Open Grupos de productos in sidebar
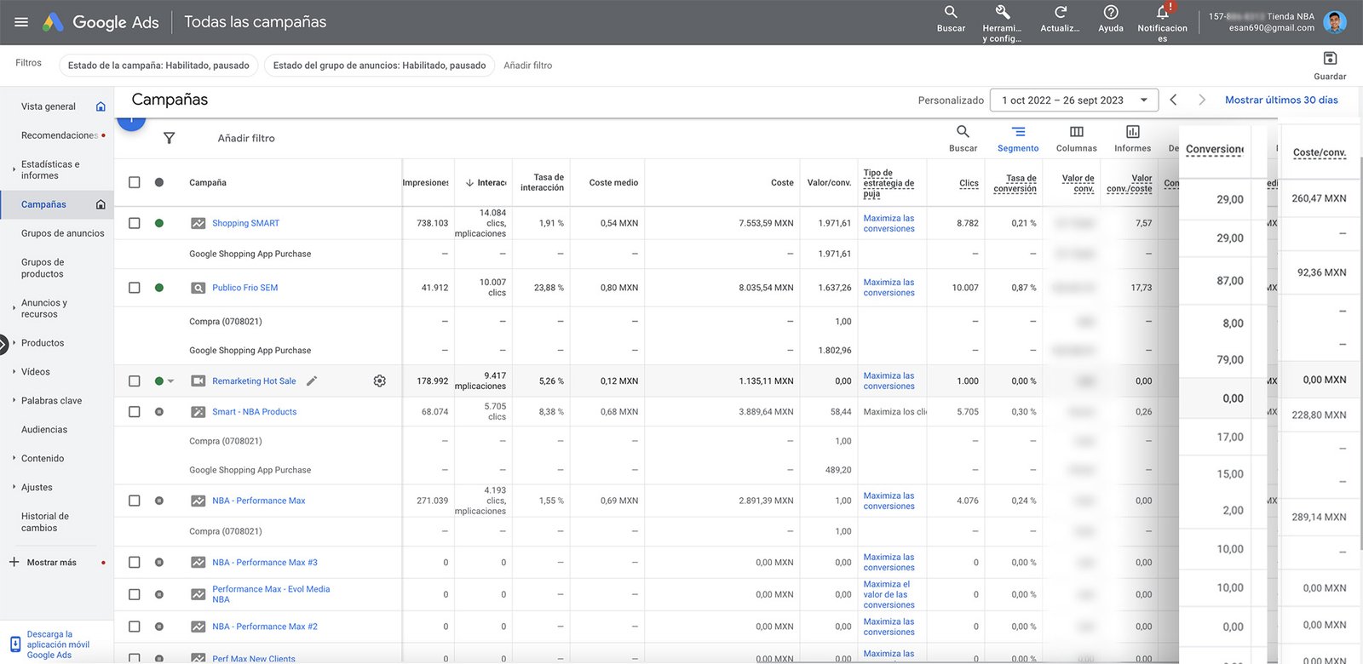1363x664 pixels. point(43,268)
